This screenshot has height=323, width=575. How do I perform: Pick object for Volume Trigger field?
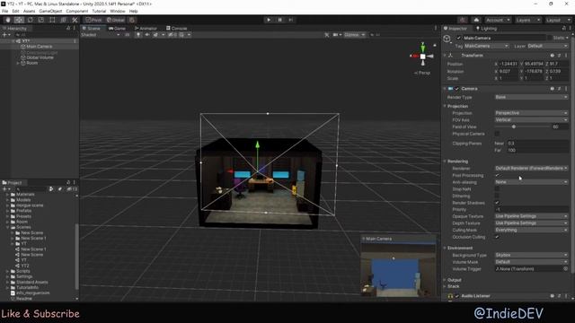[565, 269]
